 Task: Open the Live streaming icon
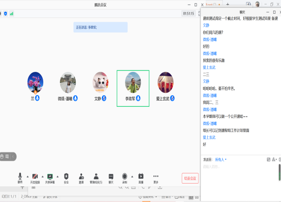pyautogui.click(x=141, y=178)
